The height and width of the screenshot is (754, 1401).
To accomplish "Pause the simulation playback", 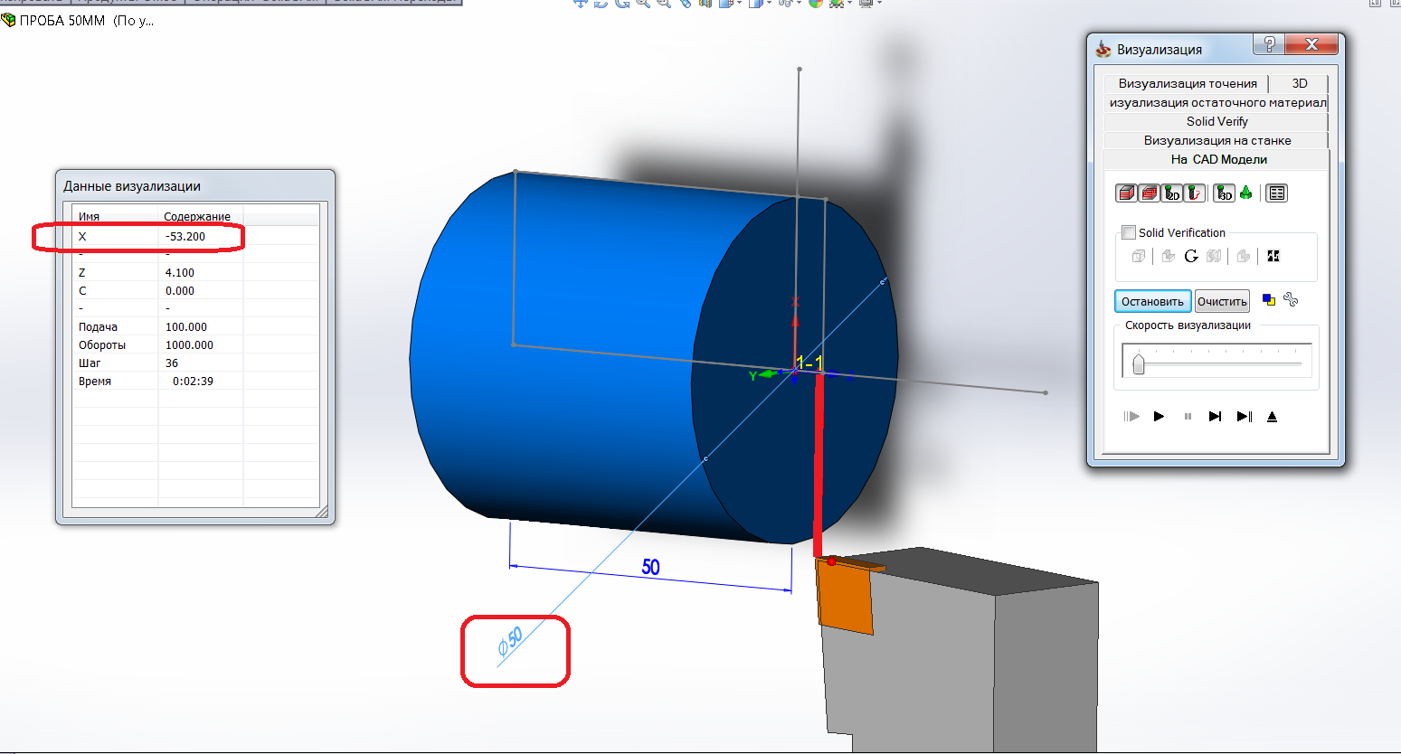I will coord(1188,417).
